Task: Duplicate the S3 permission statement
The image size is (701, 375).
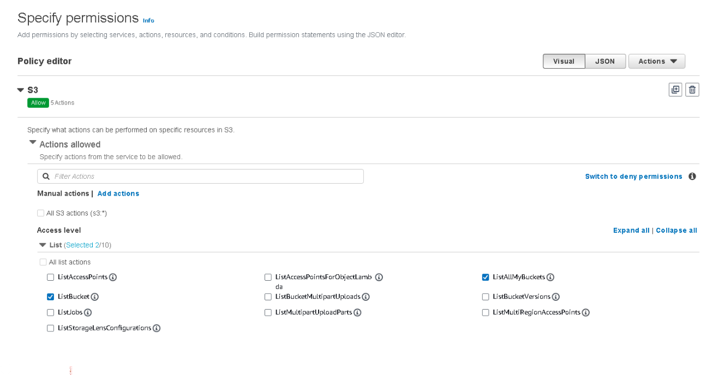Action: [x=675, y=90]
